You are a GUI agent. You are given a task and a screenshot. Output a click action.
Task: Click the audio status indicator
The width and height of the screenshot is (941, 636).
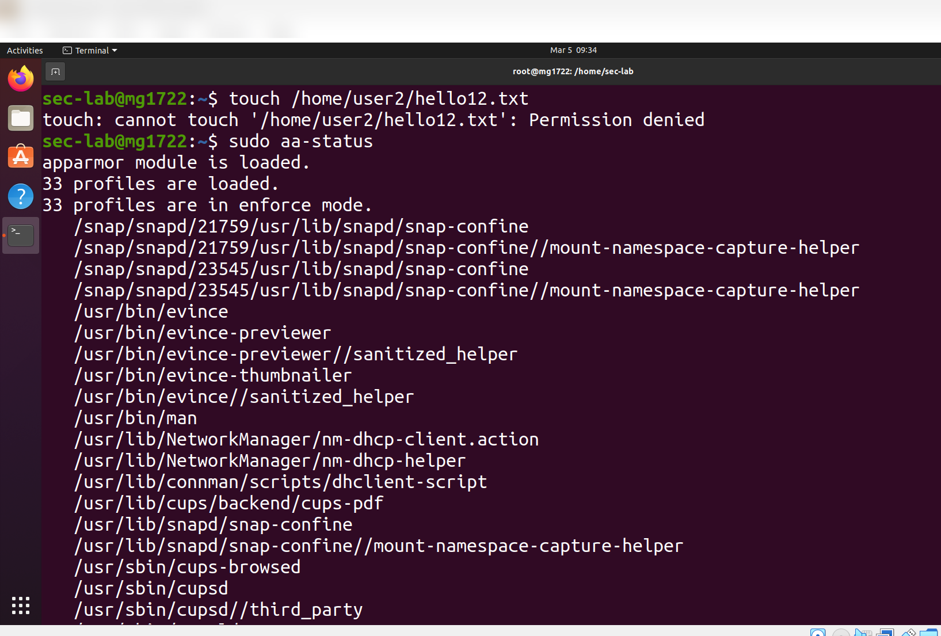point(863,632)
